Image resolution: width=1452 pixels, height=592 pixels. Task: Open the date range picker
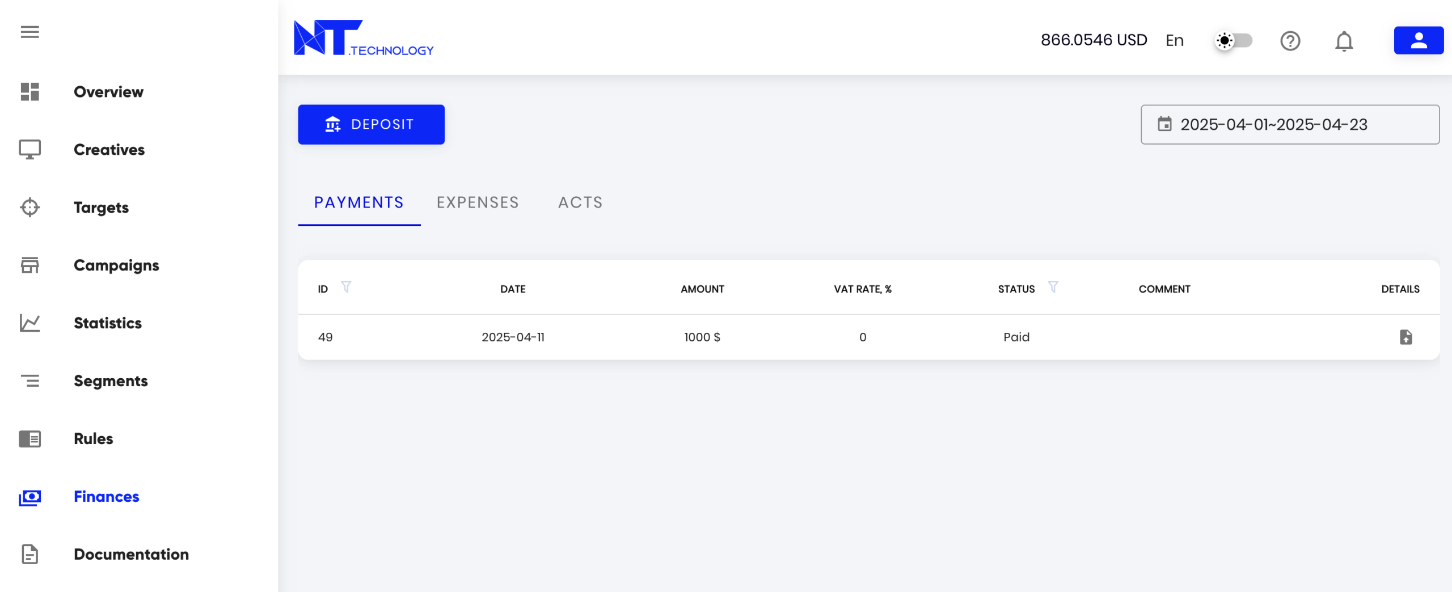(1289, 125)
